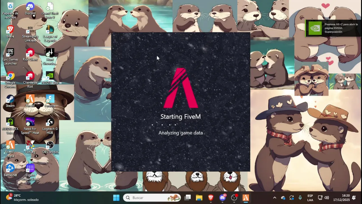Image resolution: width=362 pixels, height=204 pixels.
Task: Open the Windows Start menu
Action: (116, 198)
